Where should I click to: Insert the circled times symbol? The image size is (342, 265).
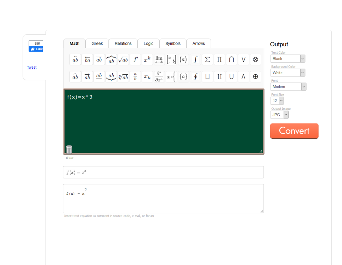255,59
